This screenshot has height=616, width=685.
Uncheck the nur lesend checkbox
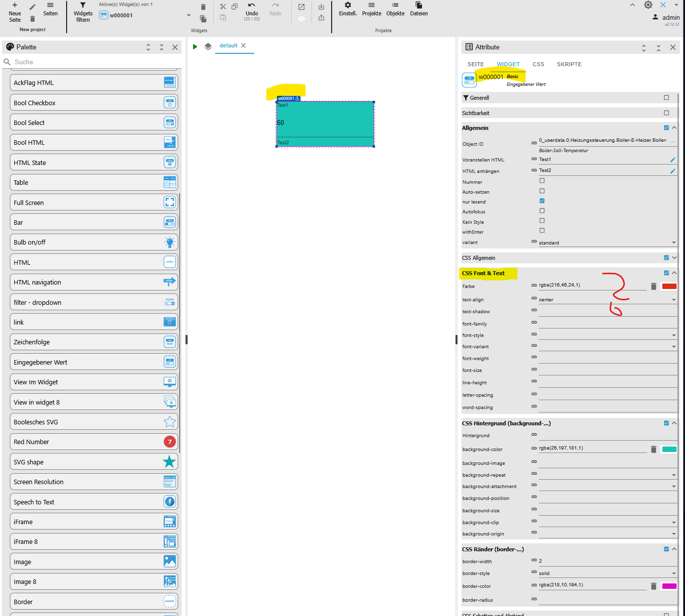coord(542,201)
